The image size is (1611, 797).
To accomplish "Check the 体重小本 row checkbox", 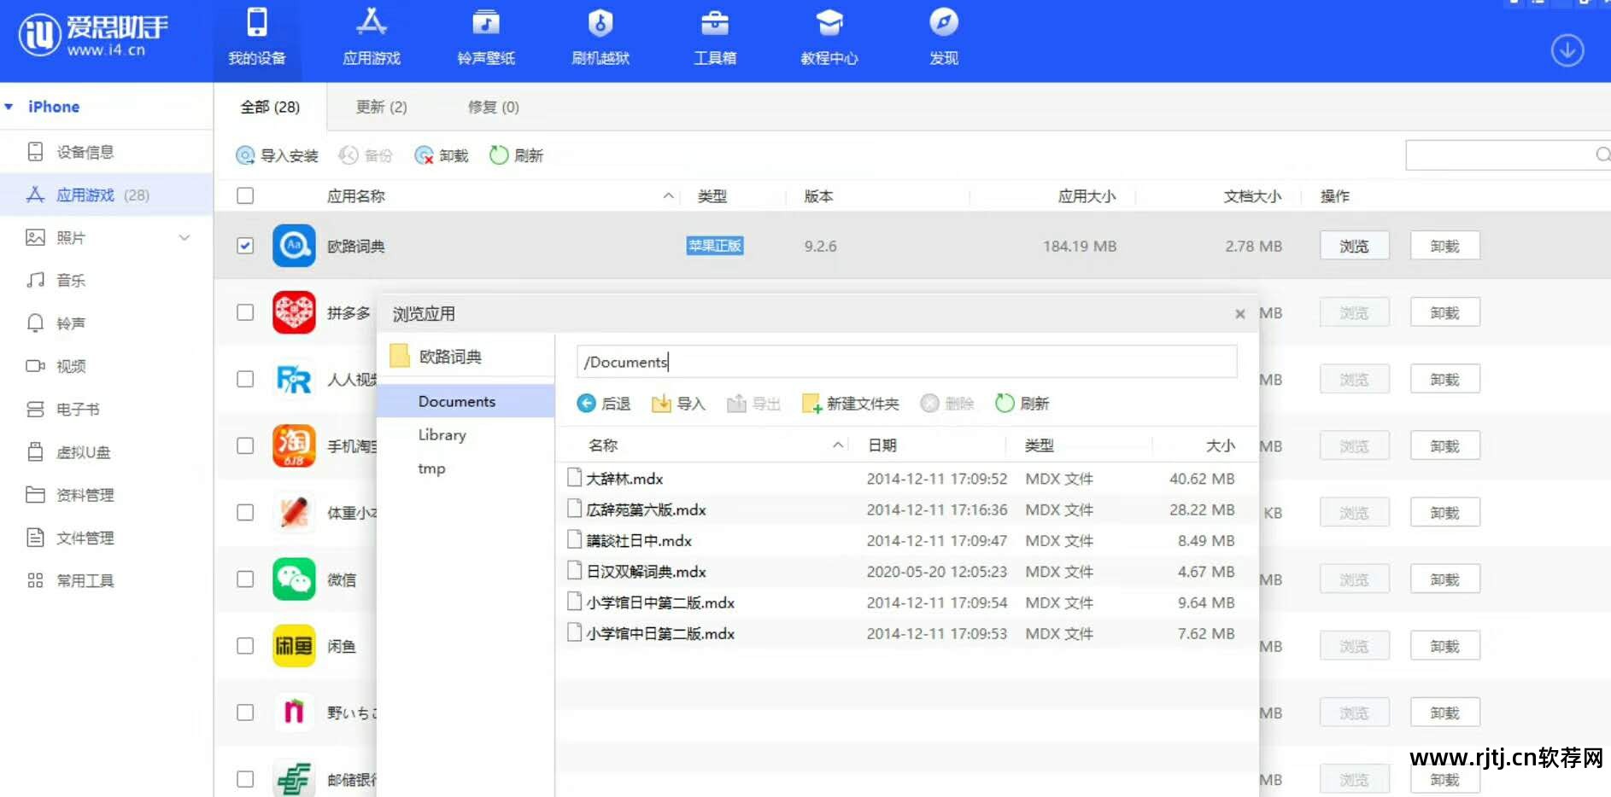I will (x=245, y=512).
